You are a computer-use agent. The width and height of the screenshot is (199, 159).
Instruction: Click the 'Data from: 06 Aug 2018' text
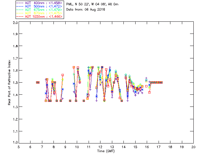(86, 10)
